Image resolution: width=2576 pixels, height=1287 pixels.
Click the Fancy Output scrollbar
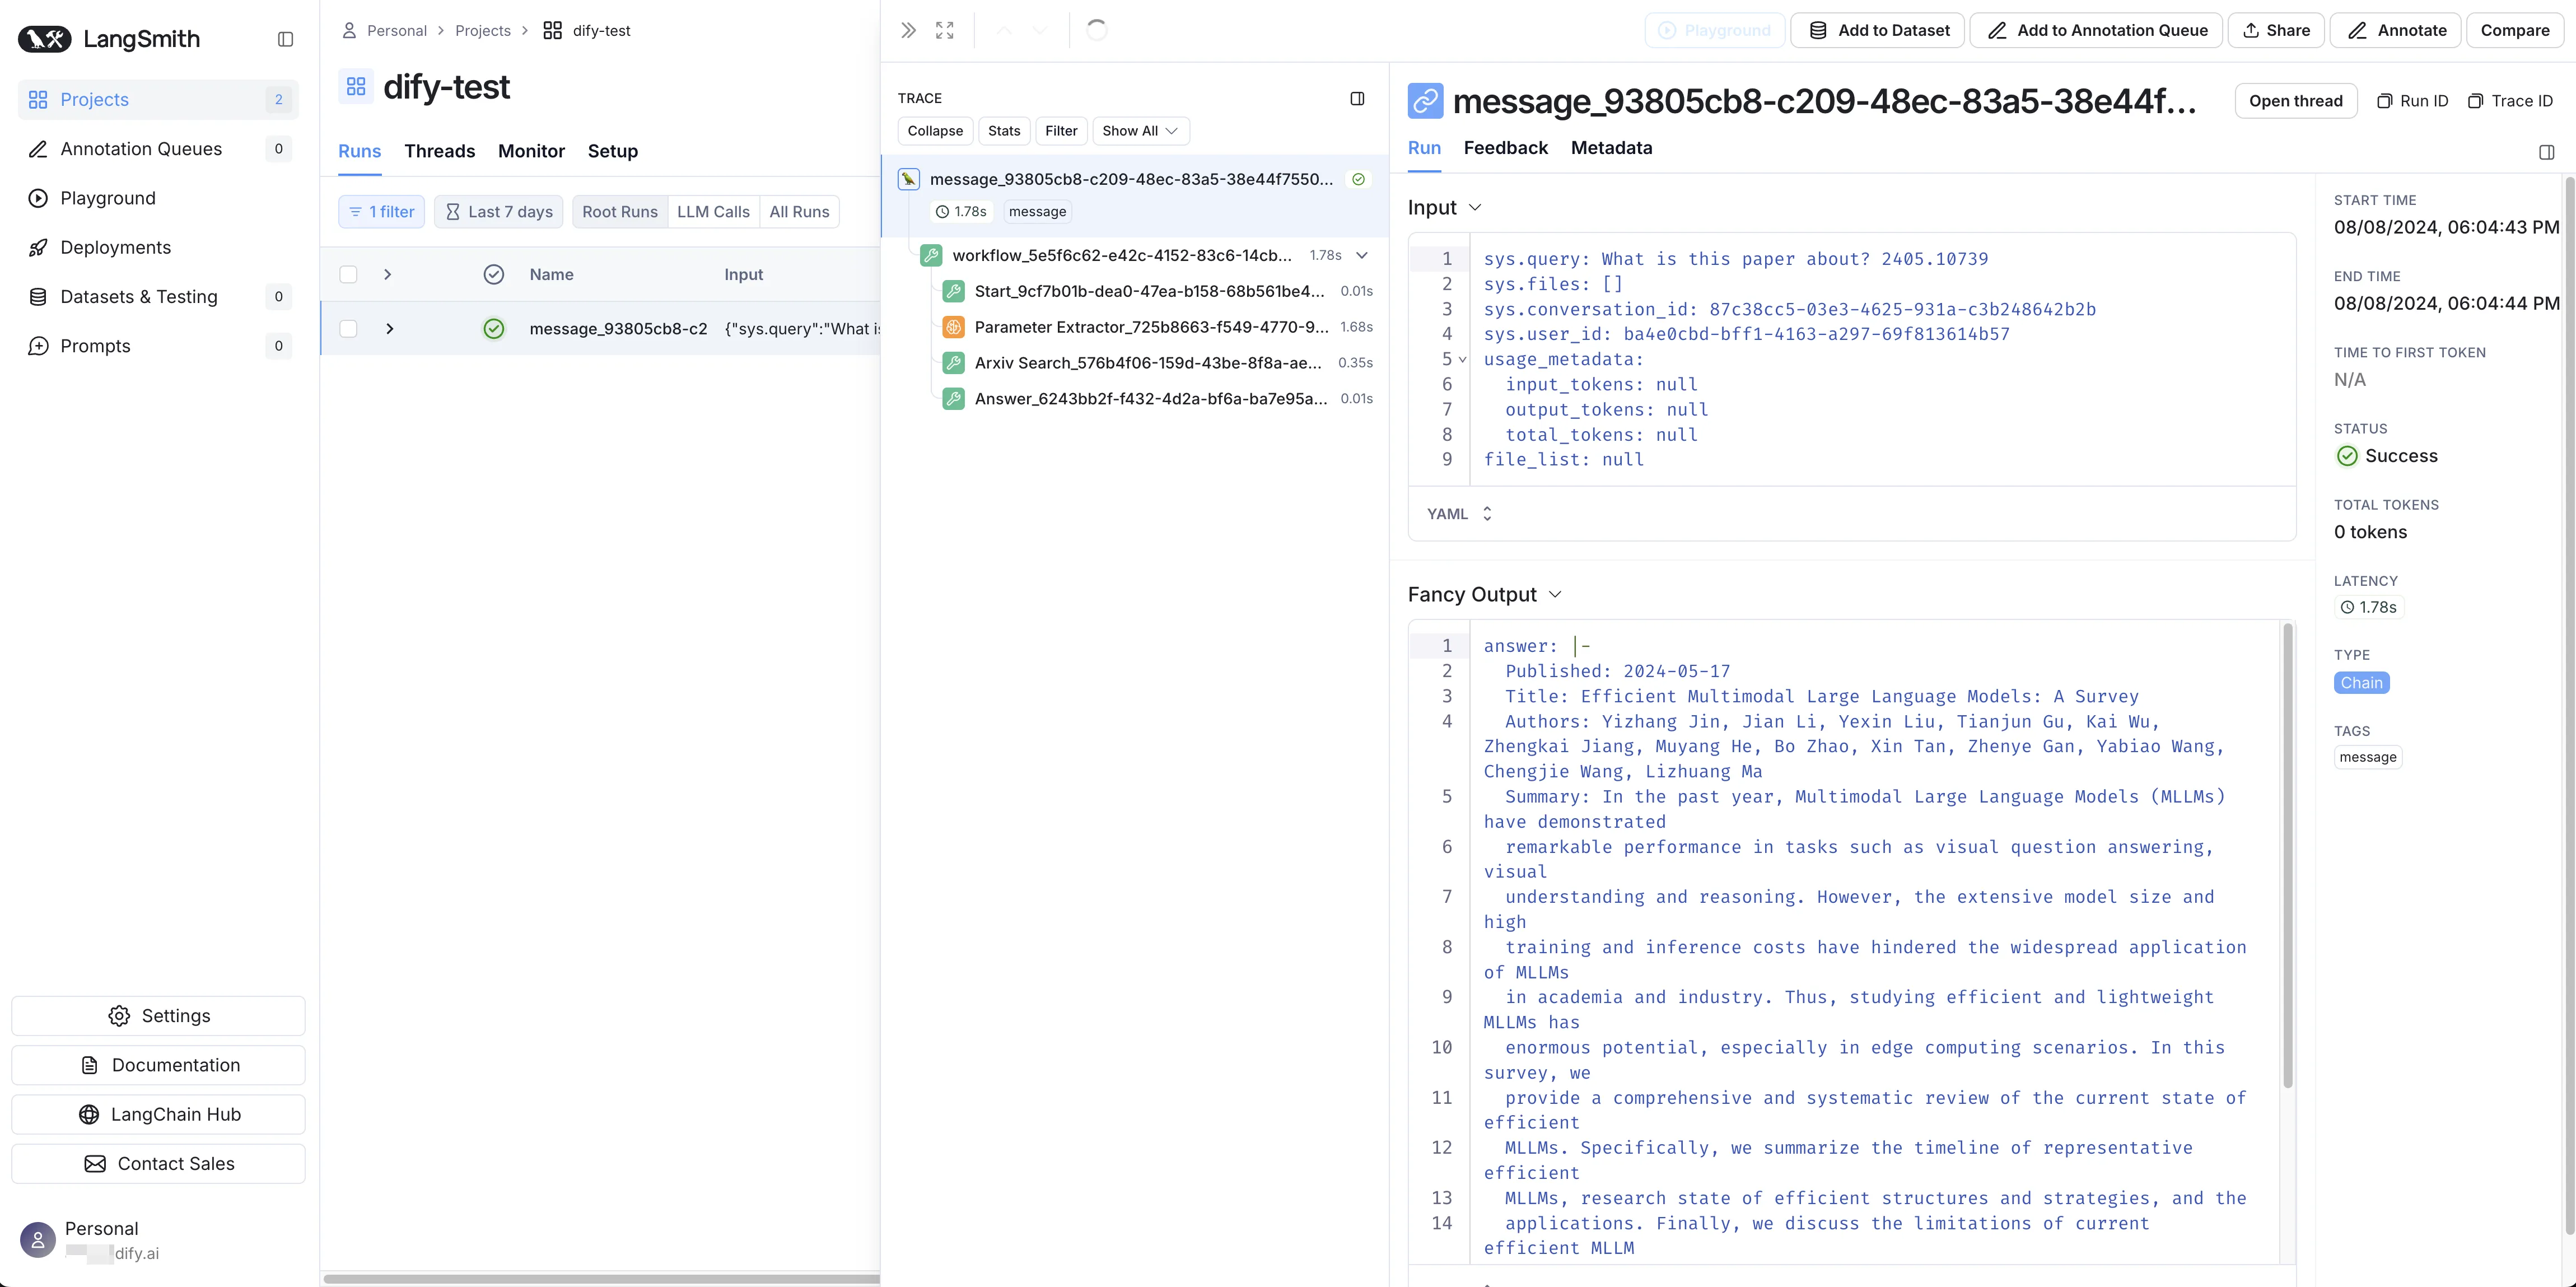pos(2287,855)
